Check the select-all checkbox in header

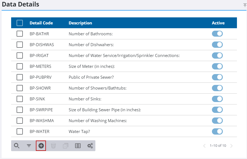pyautogui.click(x=20, y=23)
